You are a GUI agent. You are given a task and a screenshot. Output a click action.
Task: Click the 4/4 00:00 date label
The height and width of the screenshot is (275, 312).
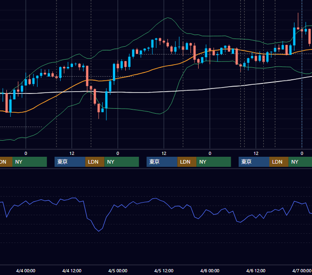click(26, 270)
